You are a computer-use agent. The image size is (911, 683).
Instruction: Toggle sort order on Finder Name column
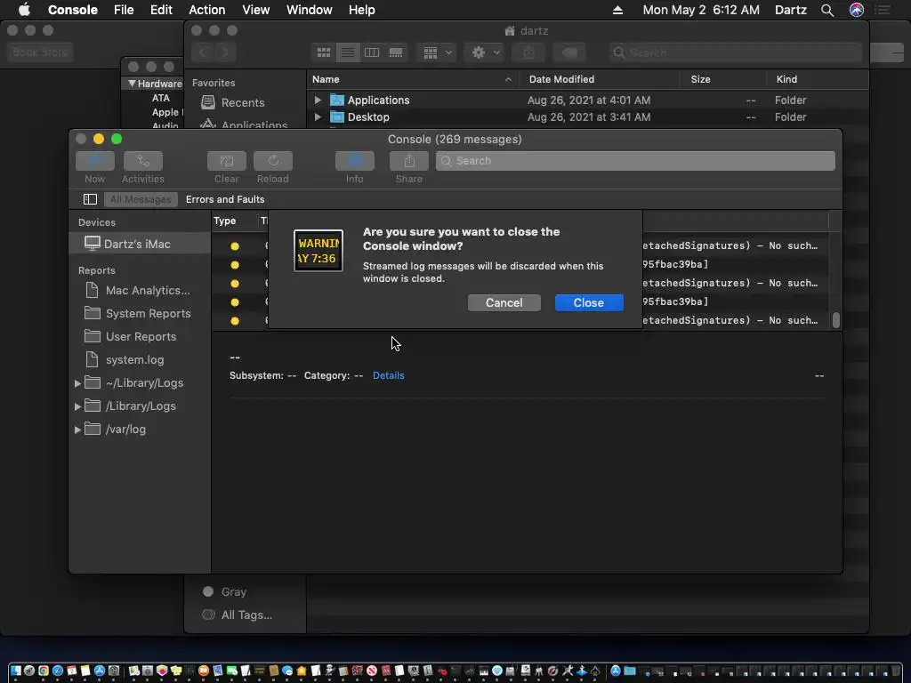click(x=412, y=79)
